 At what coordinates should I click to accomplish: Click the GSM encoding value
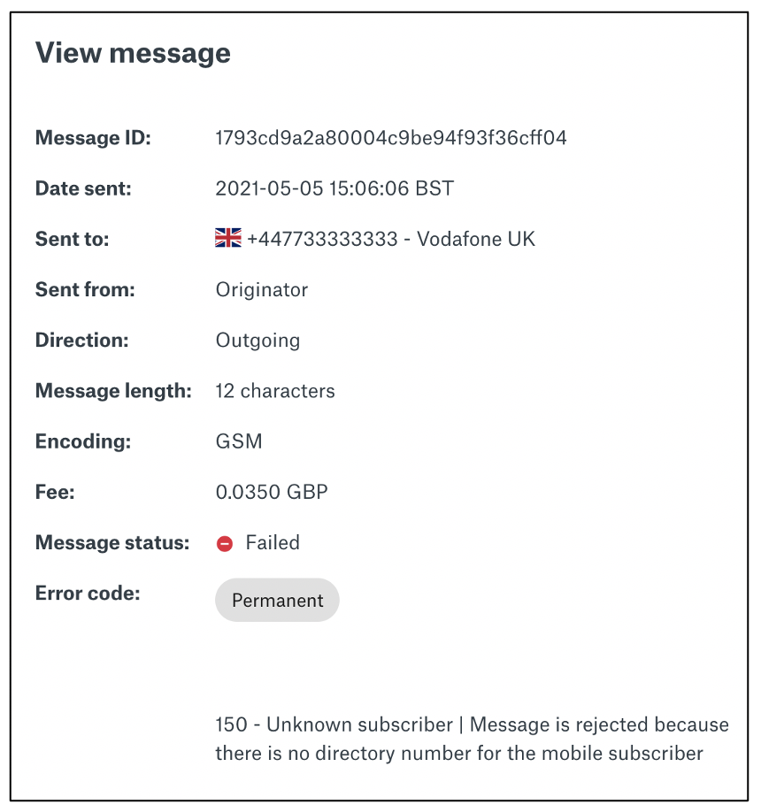pyautogui.click(x=239, y=441)
